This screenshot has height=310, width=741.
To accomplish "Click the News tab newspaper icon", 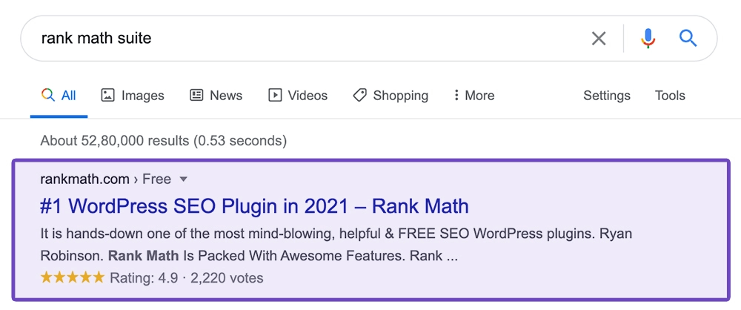I will (x=196, y=95).
